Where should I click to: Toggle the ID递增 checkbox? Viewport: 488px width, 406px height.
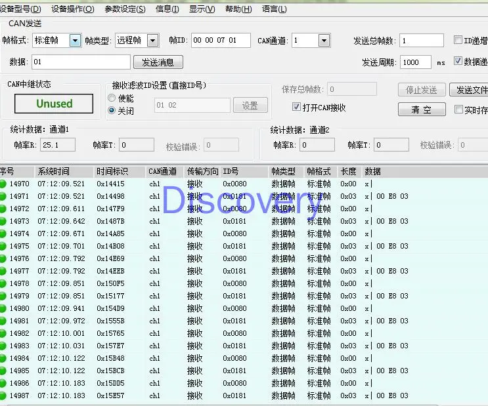pyautogui.click(x=458, y=40)
